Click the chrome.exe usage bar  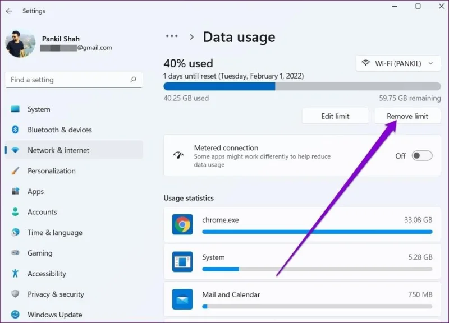pos(317,232)
